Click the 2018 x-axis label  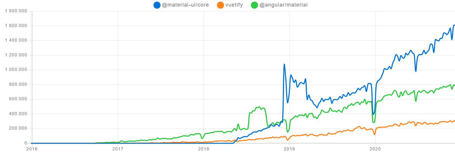coord(204,149)
